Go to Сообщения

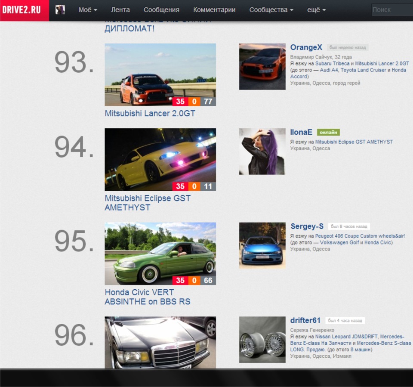click(x=161, y=10)
